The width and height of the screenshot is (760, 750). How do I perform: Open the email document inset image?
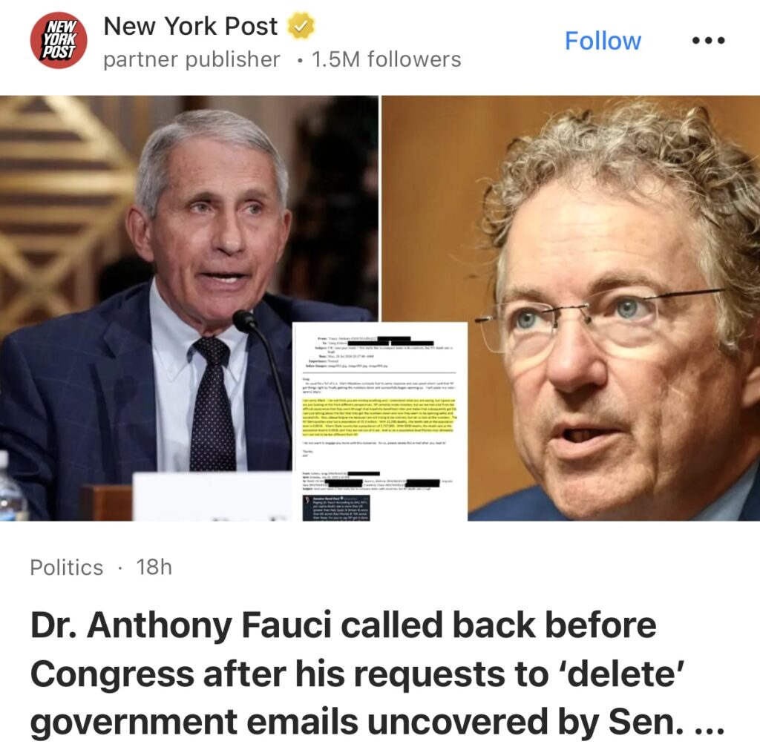point(380,421)
